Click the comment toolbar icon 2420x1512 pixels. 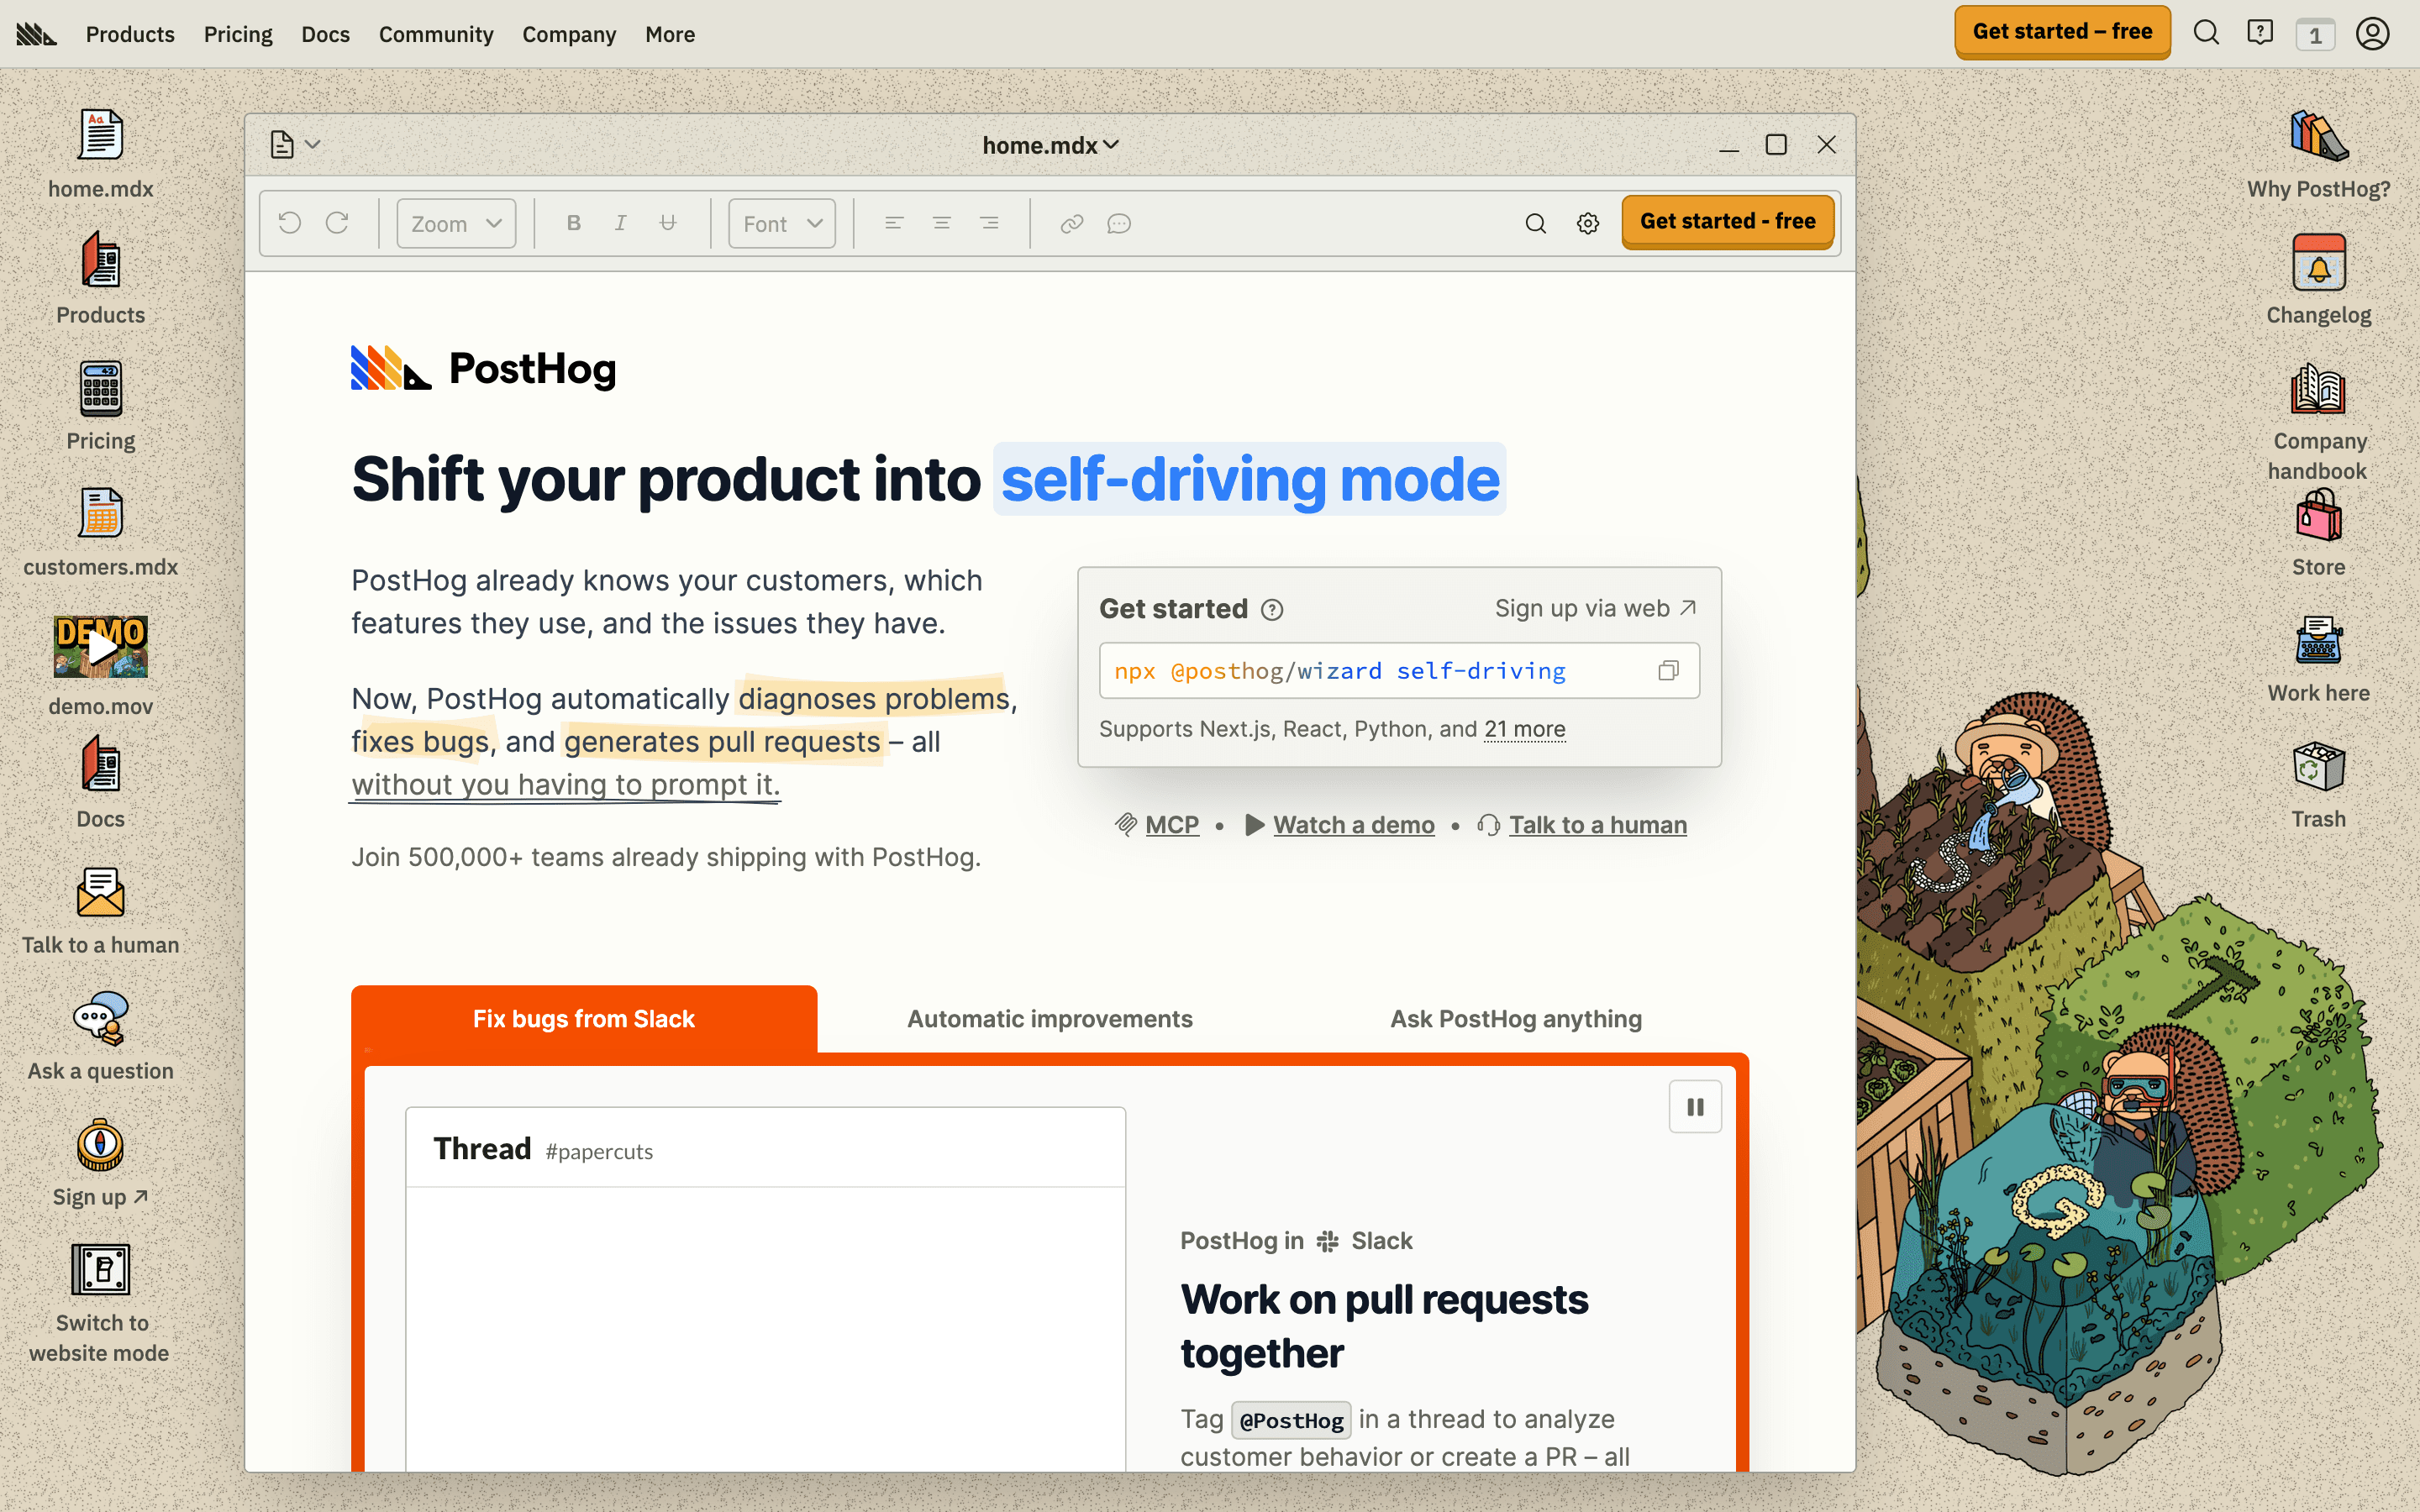point(1119,223)
